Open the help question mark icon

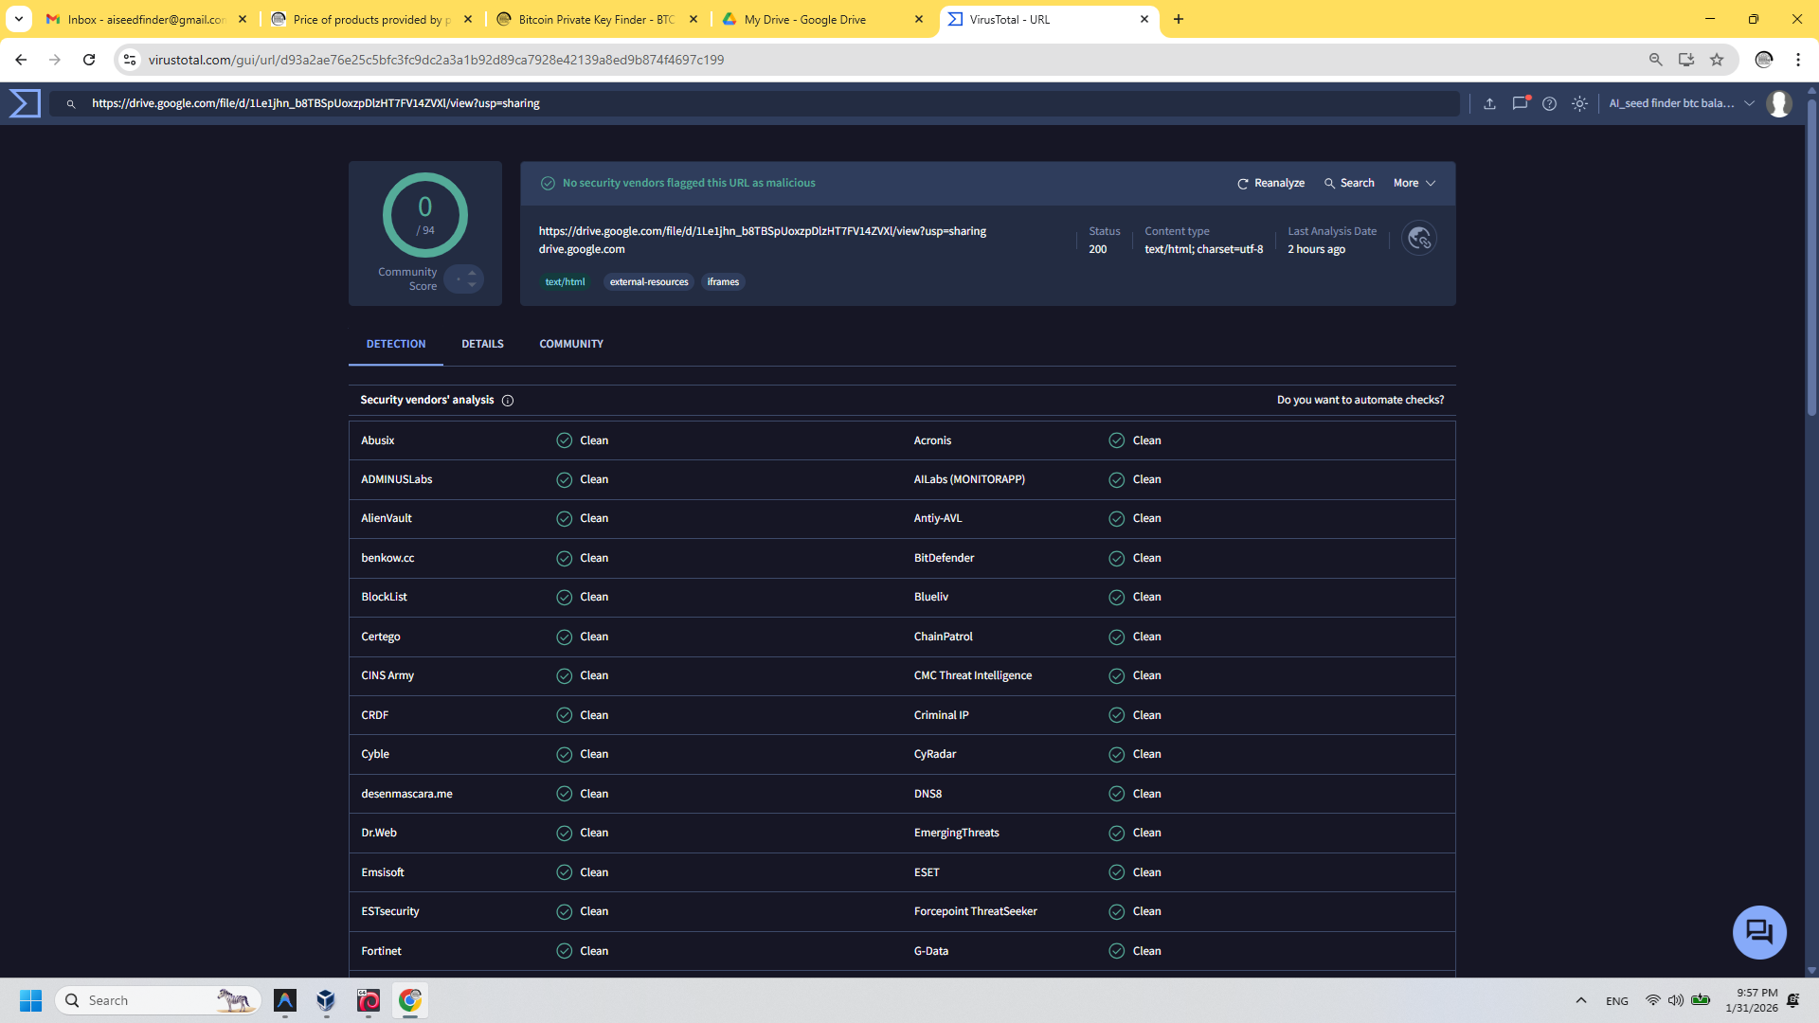(x=1549, y=103)
